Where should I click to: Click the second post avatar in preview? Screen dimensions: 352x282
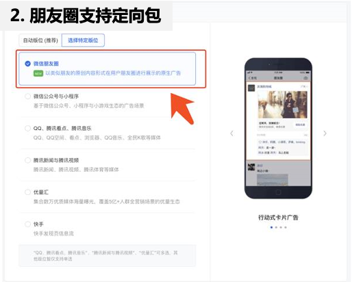[251, 167]
